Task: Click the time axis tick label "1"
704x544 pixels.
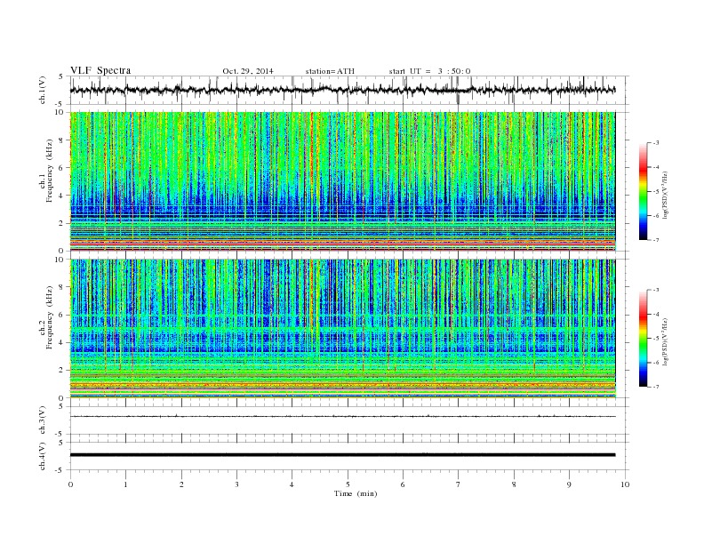Action: click(125, 484)
